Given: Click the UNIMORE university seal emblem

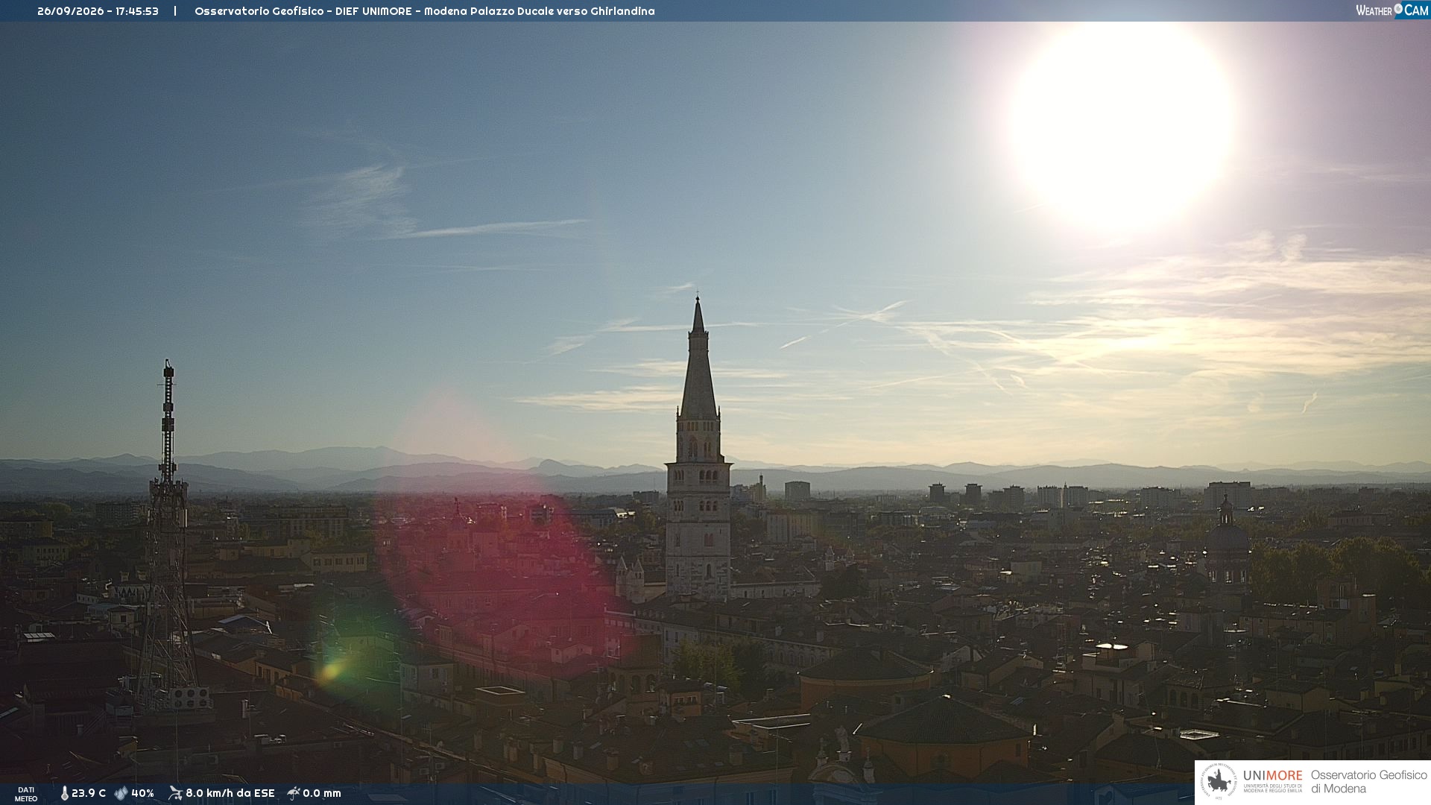Looking at the screenshot, I should click(1219, 782).
